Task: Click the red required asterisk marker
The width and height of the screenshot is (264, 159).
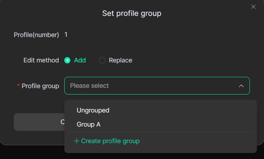Action: [18, 86]
